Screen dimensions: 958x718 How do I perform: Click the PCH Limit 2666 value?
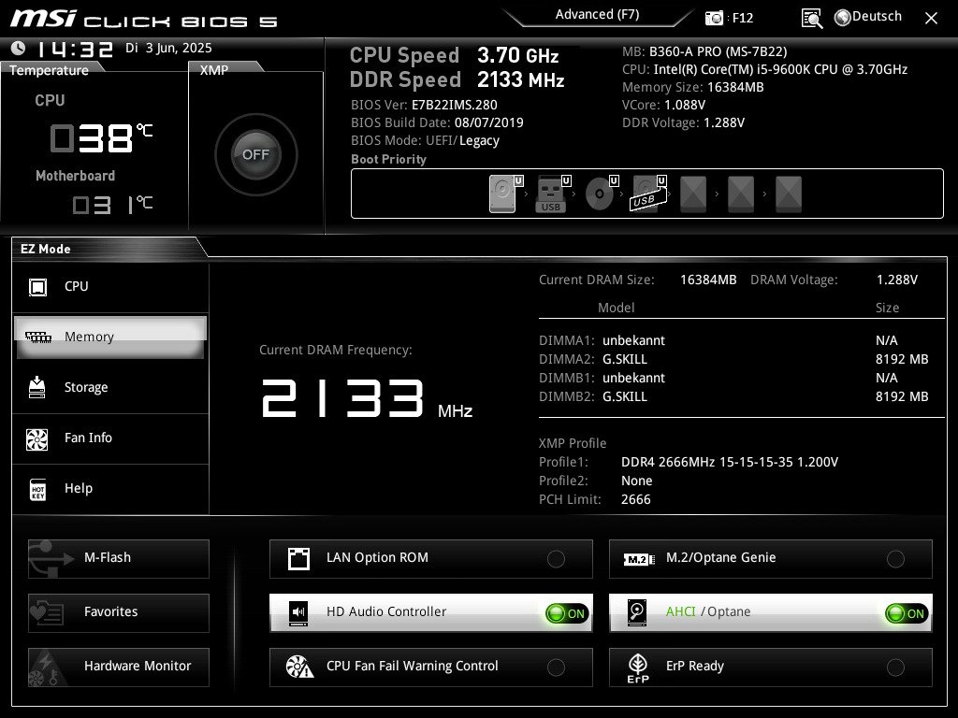pos(635,499)
